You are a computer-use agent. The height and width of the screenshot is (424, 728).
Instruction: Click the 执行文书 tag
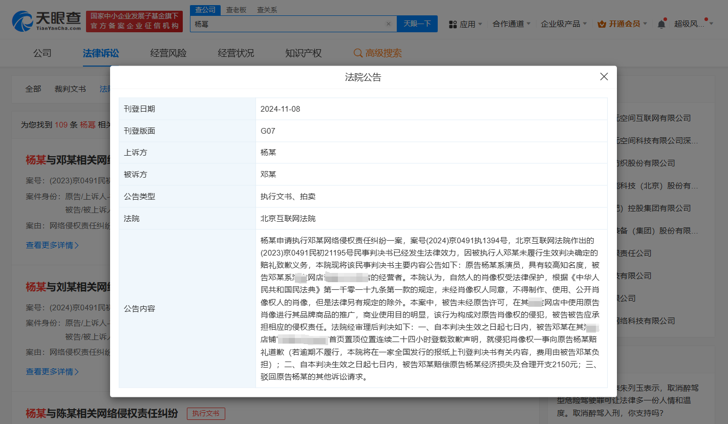pyautogui.click(x=206, y=414)
